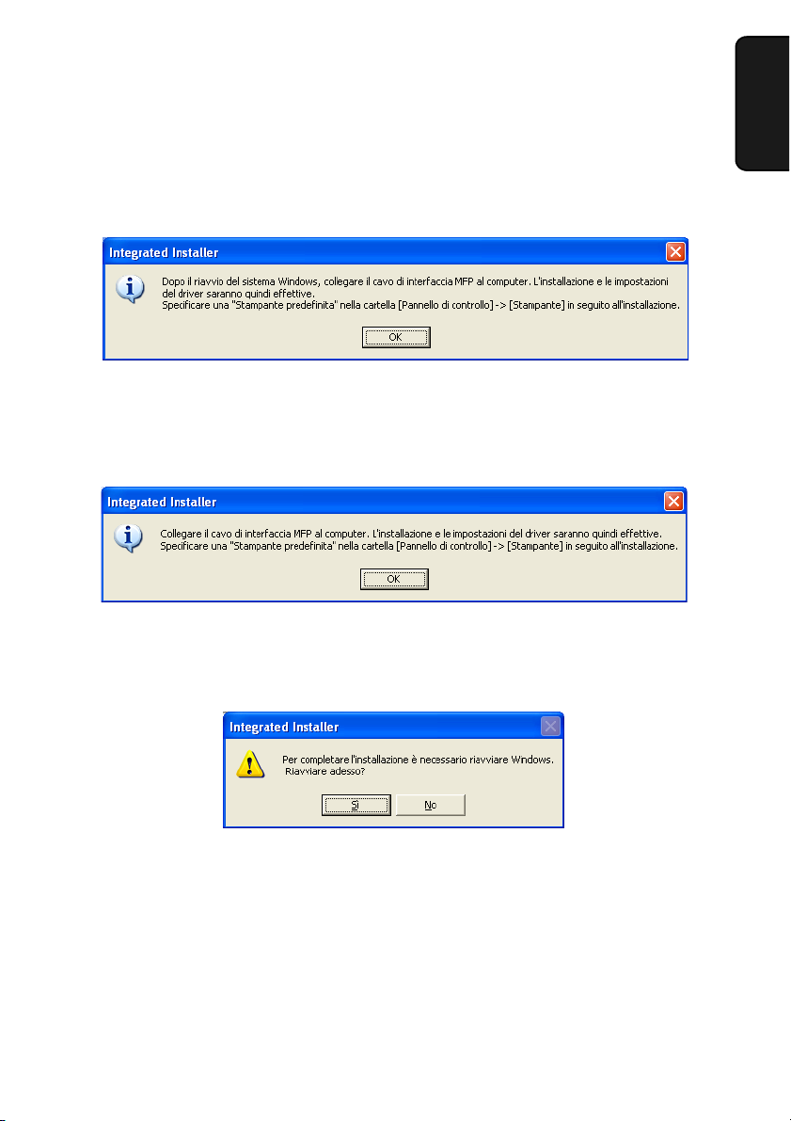Close the "Collegare il cavo" installer dialog
This screenshot has height=1121, width=791.
pyautogui.click(x=673, y=501)
